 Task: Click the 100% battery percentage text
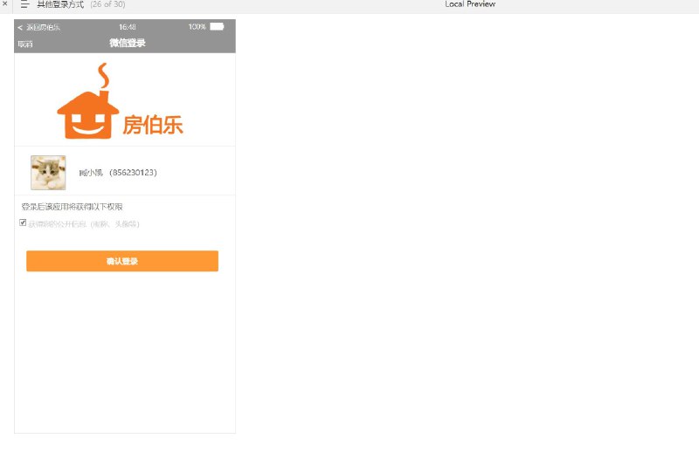click(x=197, y=27)
